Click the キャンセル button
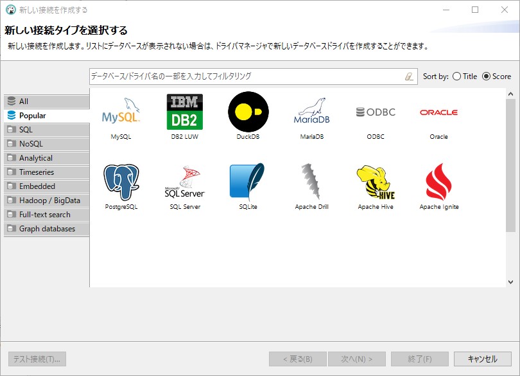This screenshot has height=376, width=520. pos(483,359)
